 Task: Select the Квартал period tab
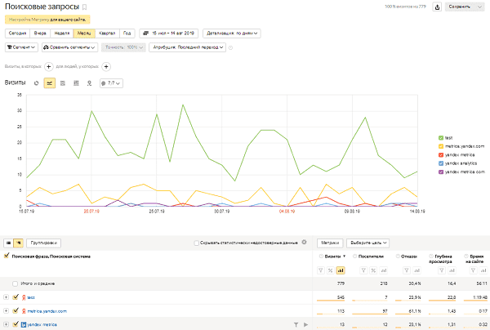click(x=106, y=33)
